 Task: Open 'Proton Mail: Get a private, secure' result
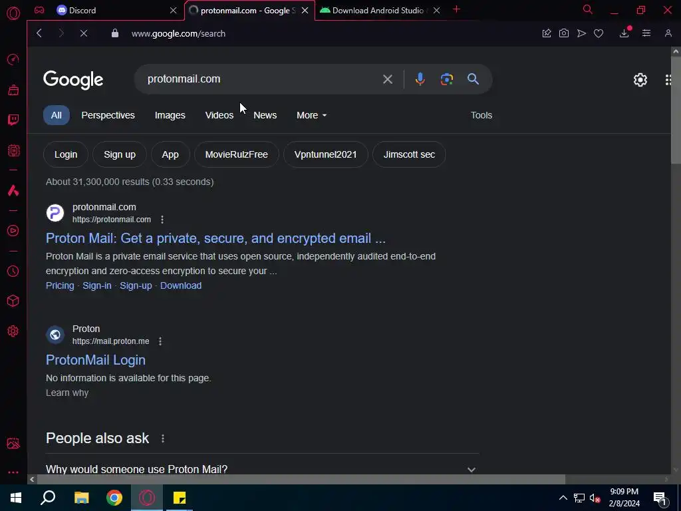[216, 238]
